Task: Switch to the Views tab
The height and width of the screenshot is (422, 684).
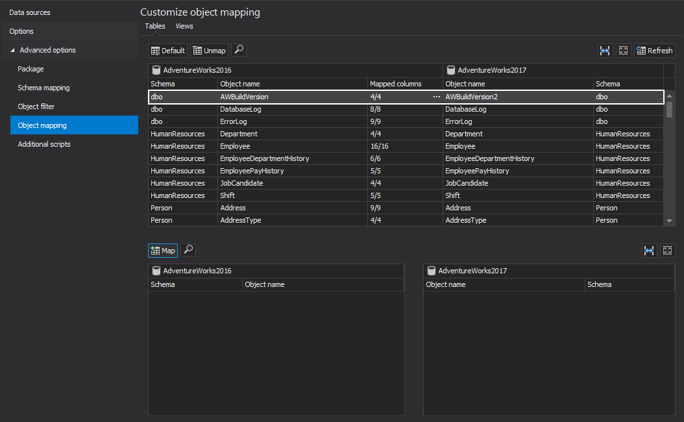Action: point(184,26)
